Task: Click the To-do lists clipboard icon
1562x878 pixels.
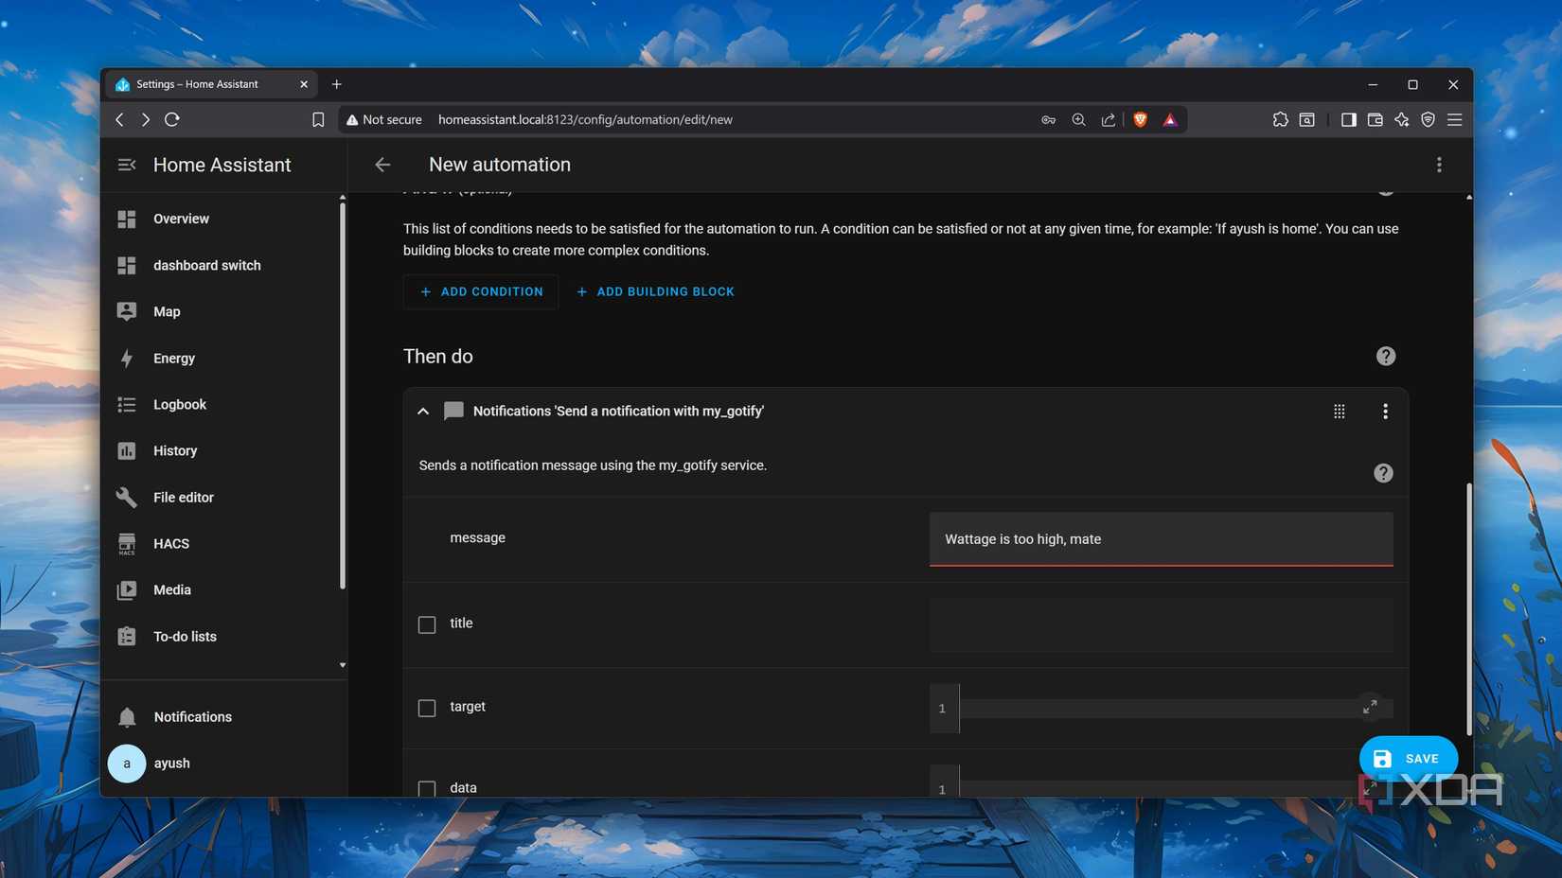Action: 127,636
